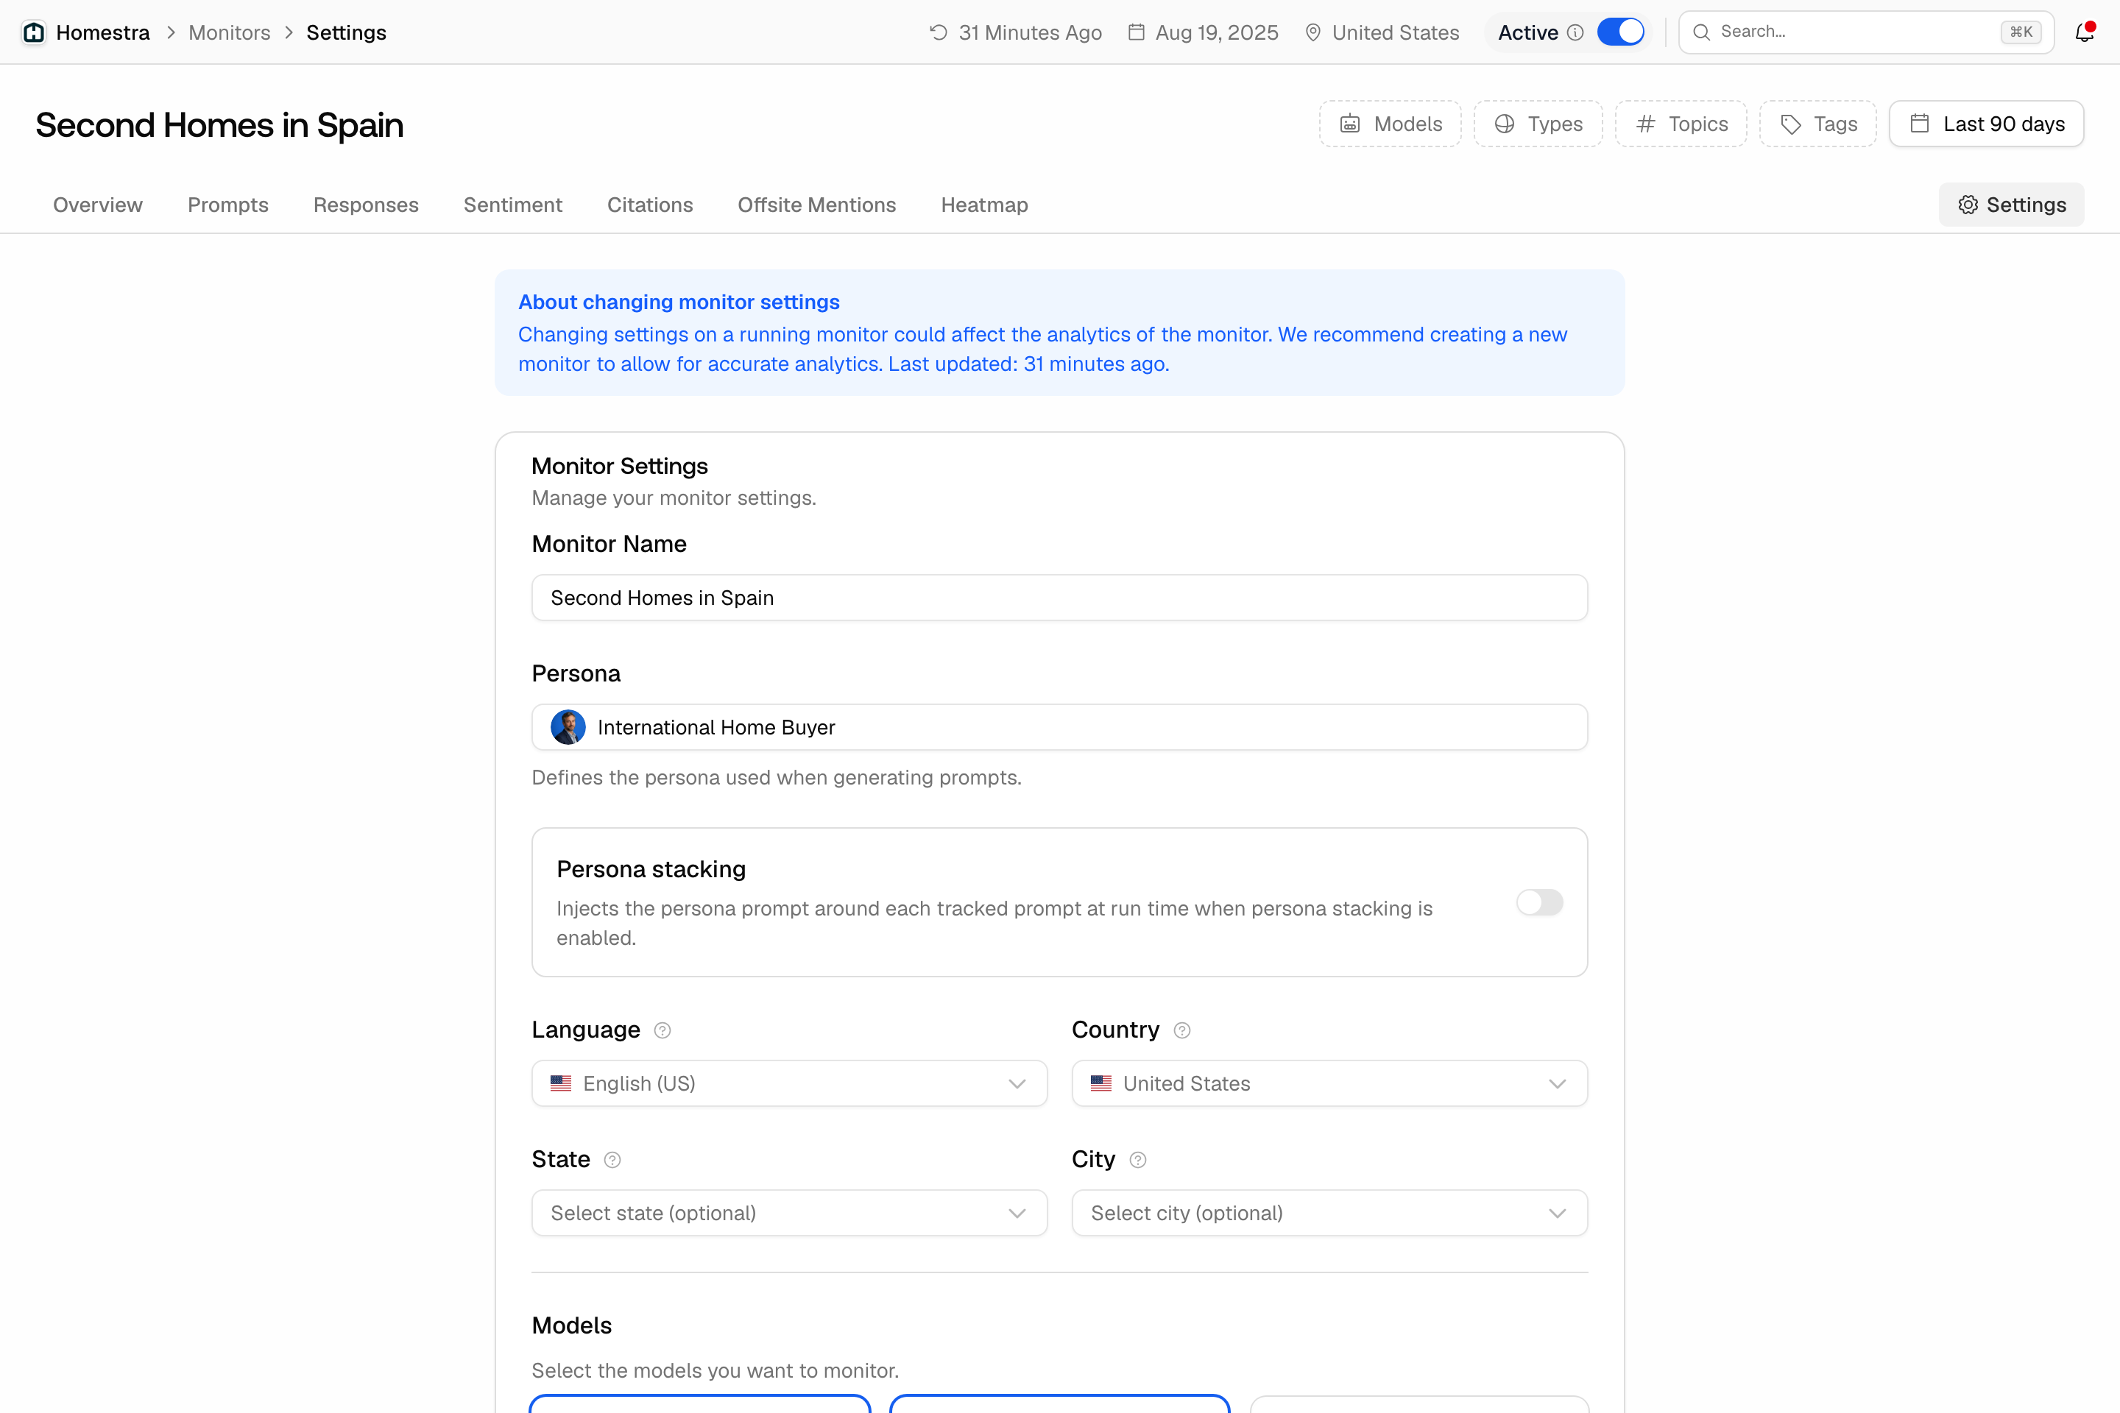
Task: Click the help icon next to Country
Action: (1181, 1030)
